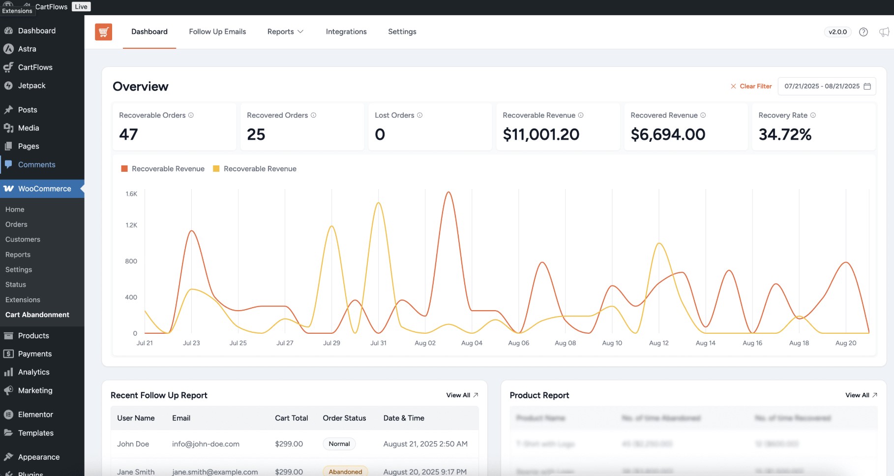Image resolution: width=894 pixels, height=476 pixels.
Task: Click the Marketing megaphone icon in sidebar
Action: pyautogui.click(x=9, y=390)
